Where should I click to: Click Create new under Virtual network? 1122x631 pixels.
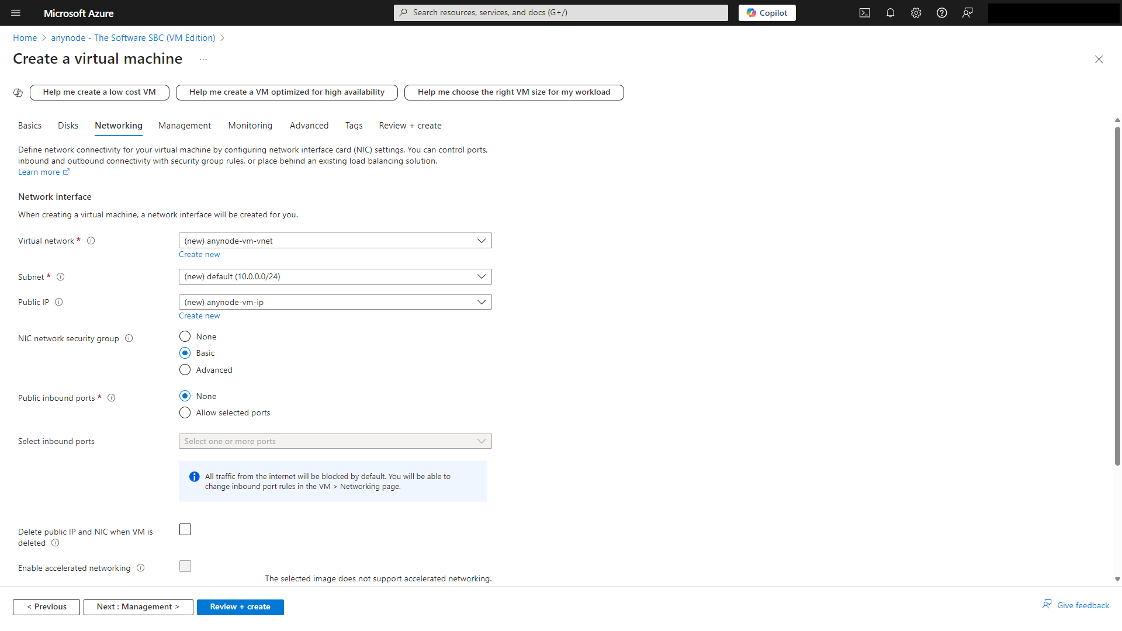click(x=199, y=255)
